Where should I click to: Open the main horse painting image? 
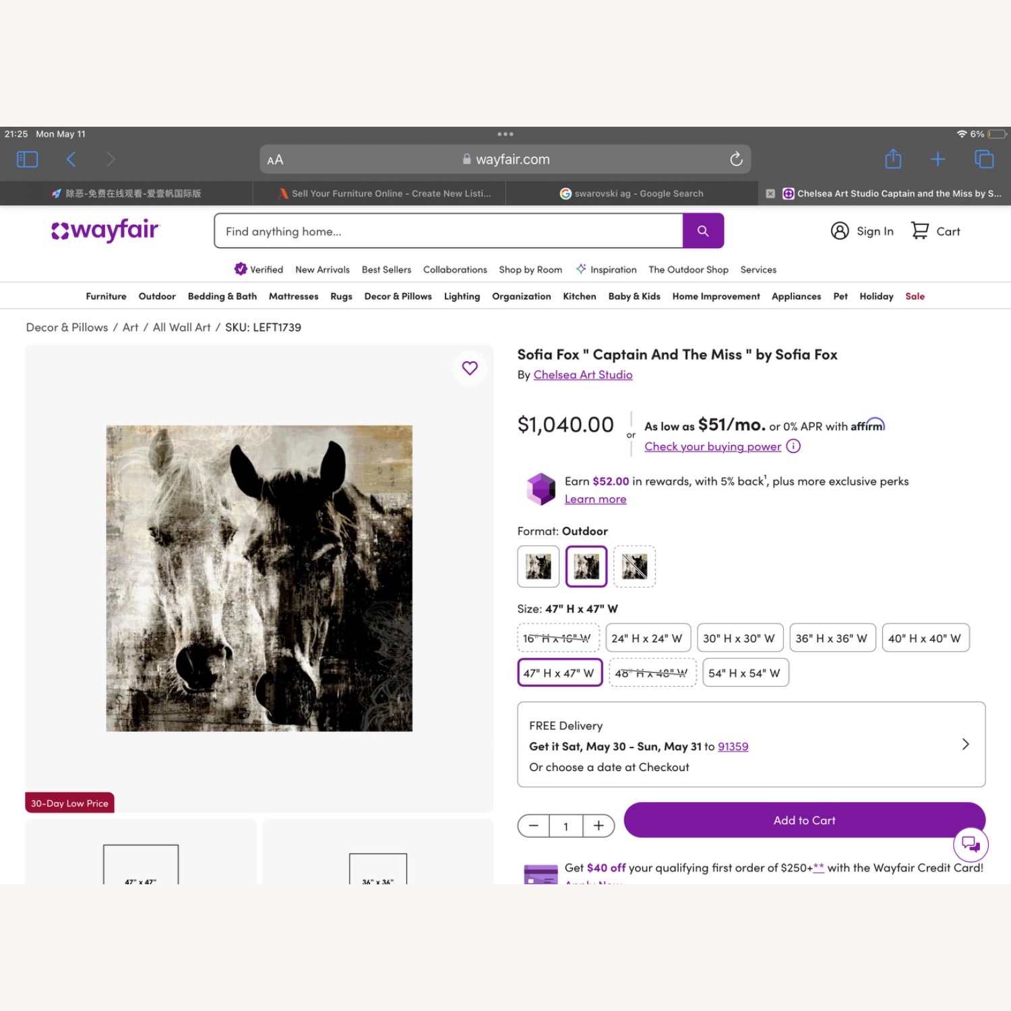click(259, 578)
